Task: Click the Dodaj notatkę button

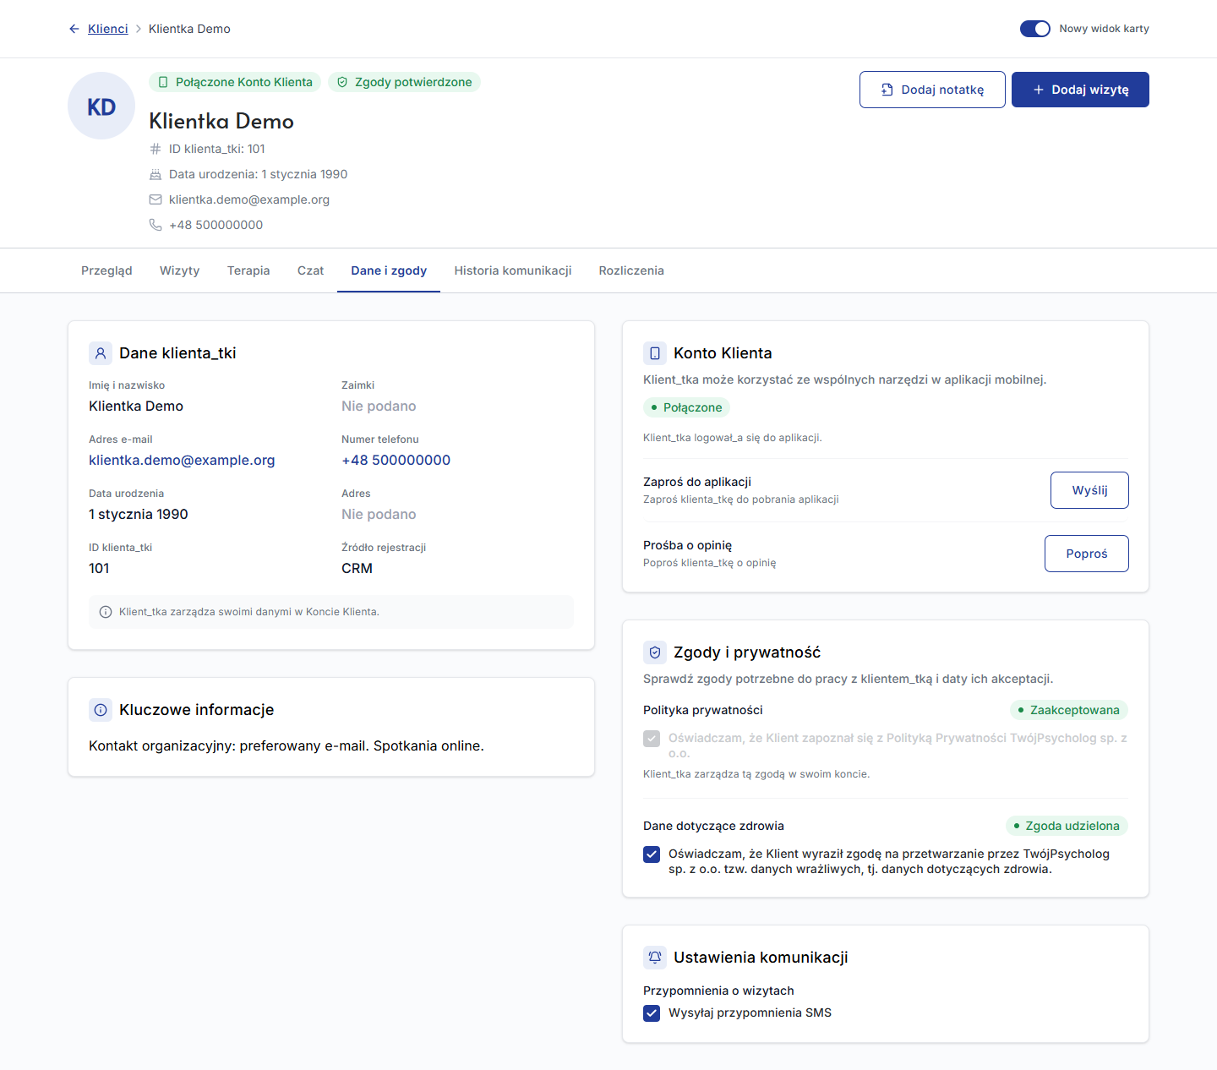Action: [932, 90]
